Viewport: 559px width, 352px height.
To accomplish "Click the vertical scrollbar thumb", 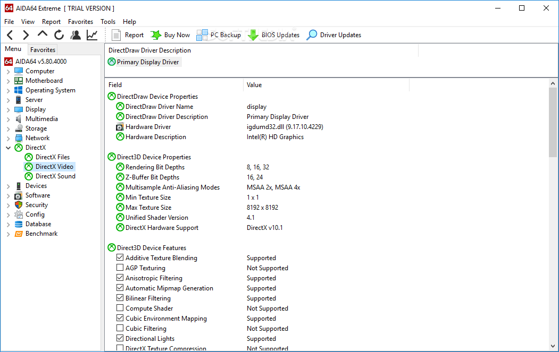I will 553,122.
